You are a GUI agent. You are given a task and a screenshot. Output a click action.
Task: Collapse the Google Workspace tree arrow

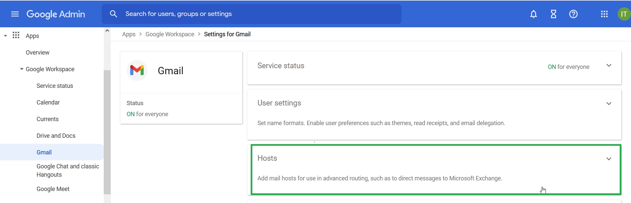pyautogui.click(x=22, y=69)
